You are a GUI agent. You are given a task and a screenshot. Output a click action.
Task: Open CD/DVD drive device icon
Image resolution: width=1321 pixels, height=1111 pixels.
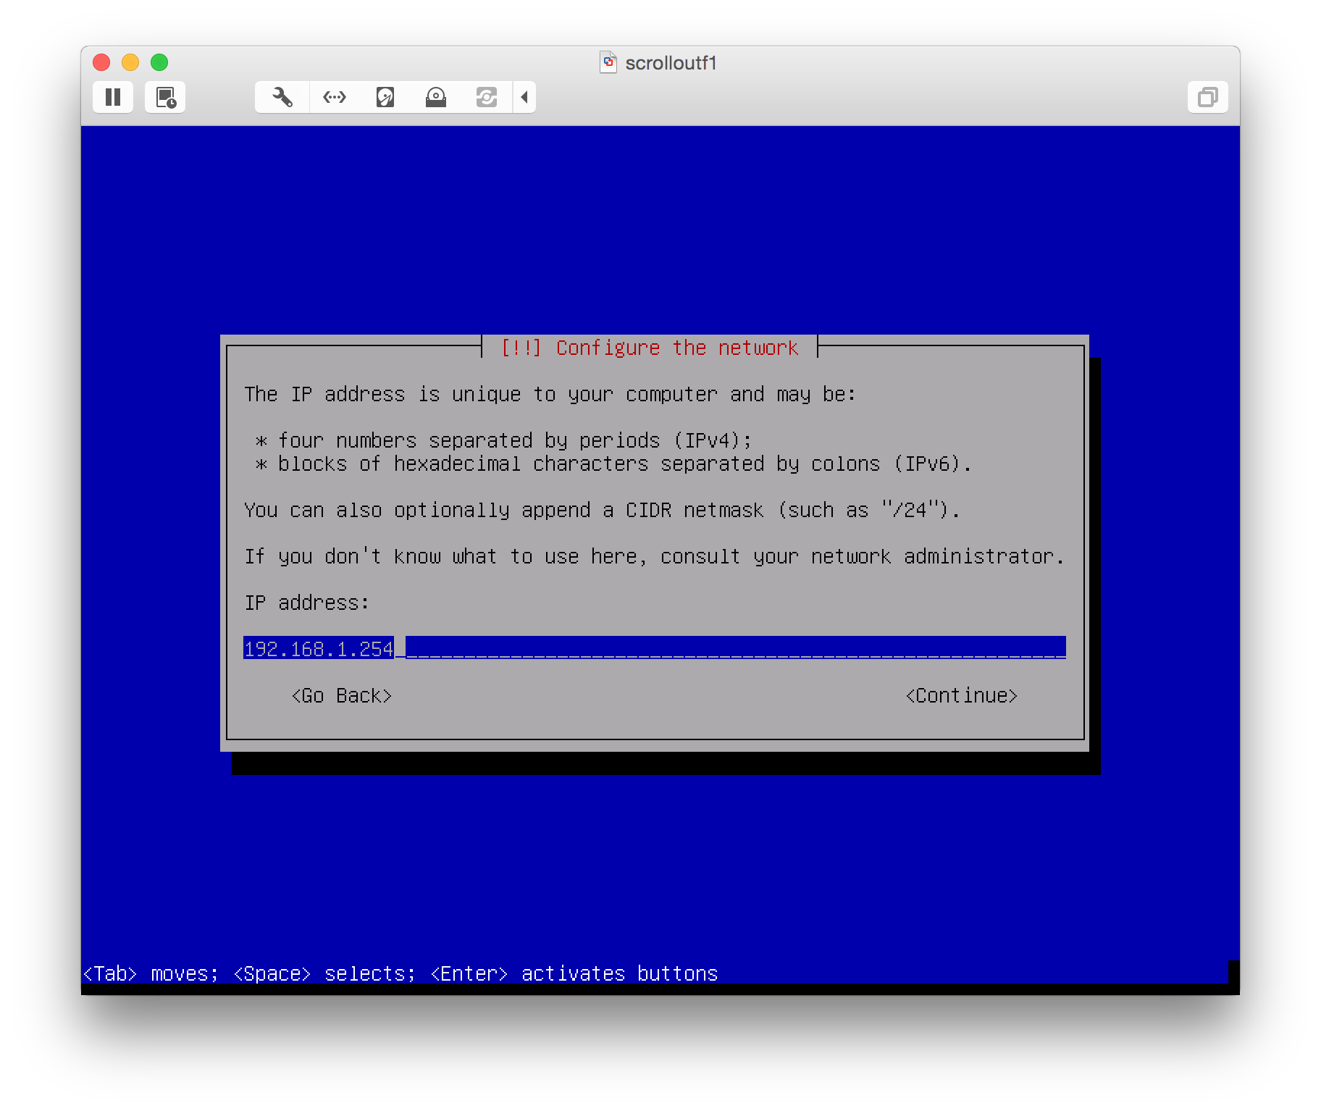coord(436,97)
